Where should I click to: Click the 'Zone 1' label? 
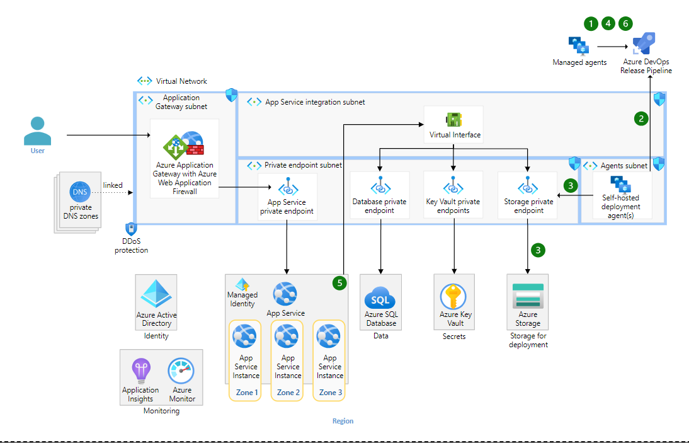click(247, 393)
